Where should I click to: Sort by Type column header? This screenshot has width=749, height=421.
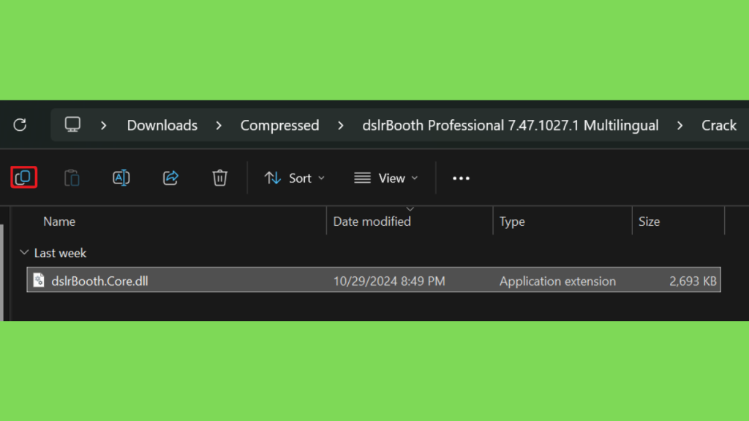coord(512,221)
